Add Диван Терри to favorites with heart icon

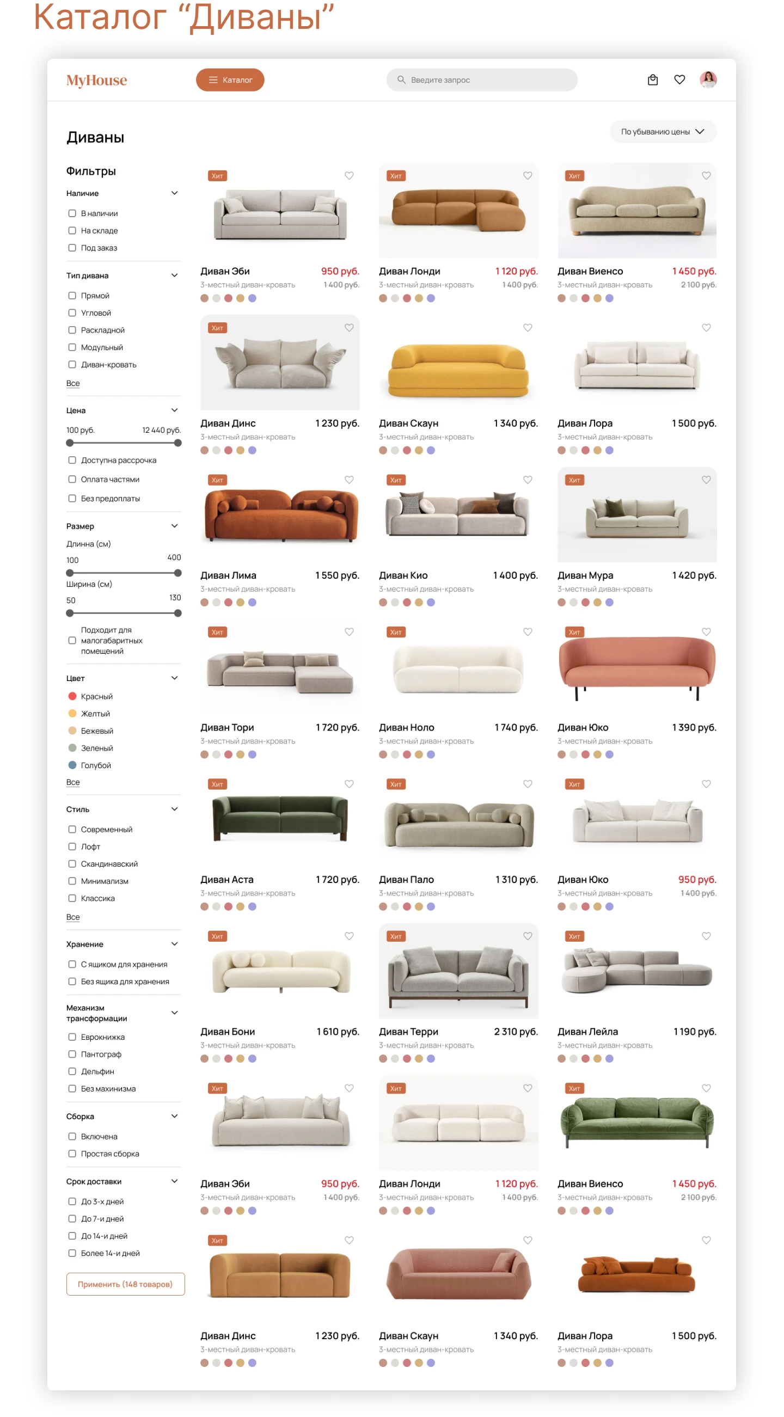point(528,936)
